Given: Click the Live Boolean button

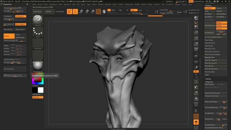Looking at the screenshot, I should [60, 12].
